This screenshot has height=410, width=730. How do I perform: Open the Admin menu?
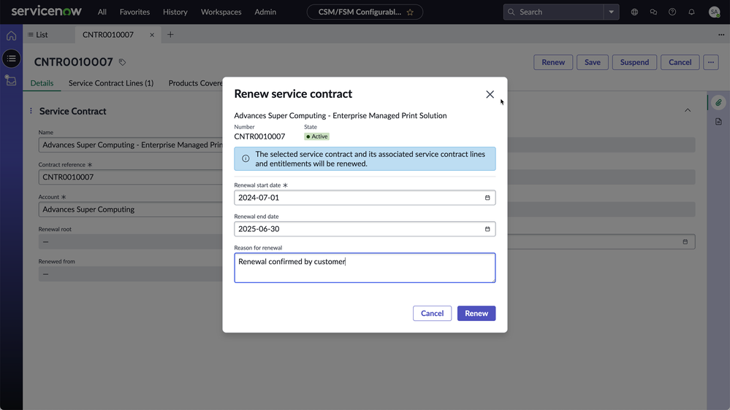click(265, 12)
